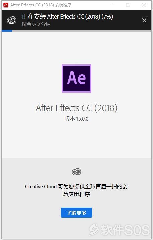Click the 剩余 8-10 分钟 remaining time text
The image size is (153, 240).
pos(36,24)
